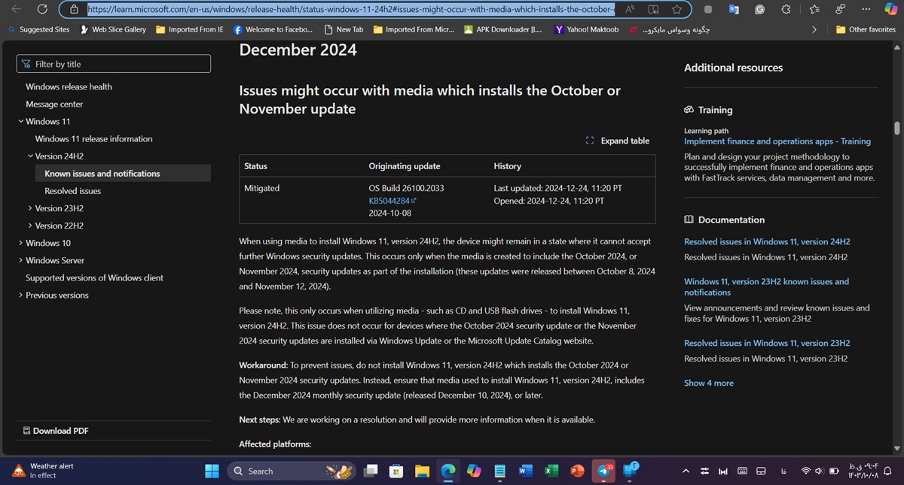Open the Google Translate extension icon
Screen dimensions: 904x485
tap(733, 9)
